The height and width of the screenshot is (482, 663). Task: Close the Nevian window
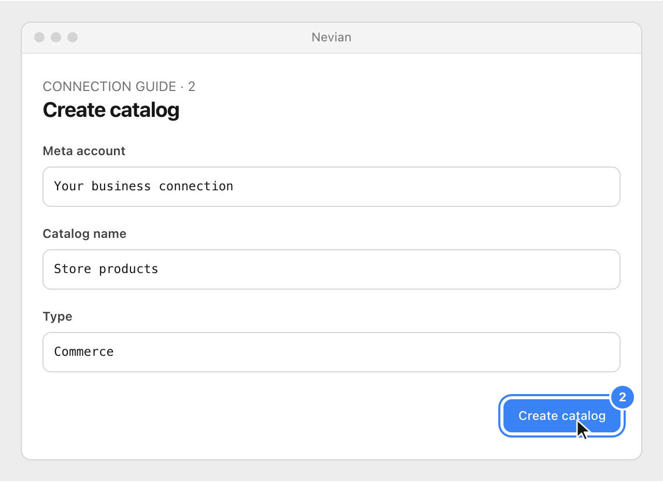(39, 37)
